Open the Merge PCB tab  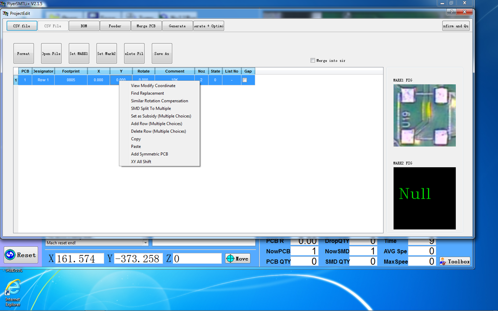coord(146,26)
